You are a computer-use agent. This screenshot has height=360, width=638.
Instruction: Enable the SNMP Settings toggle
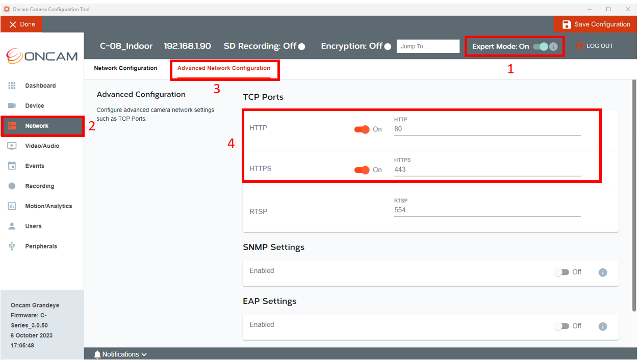click(x=562, y=272)
